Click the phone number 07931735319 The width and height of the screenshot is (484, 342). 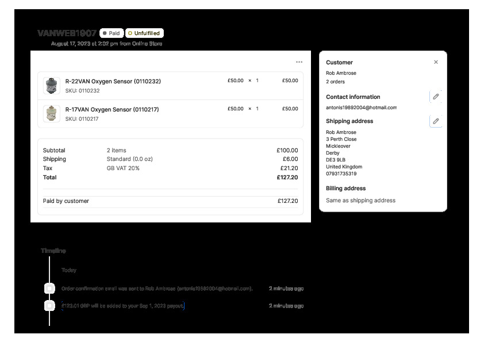click(x=341, y=174)
